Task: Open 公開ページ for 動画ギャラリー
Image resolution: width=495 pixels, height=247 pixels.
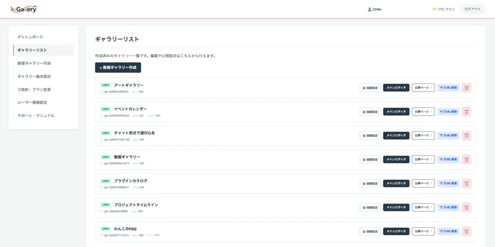Action: click(423, 160)
